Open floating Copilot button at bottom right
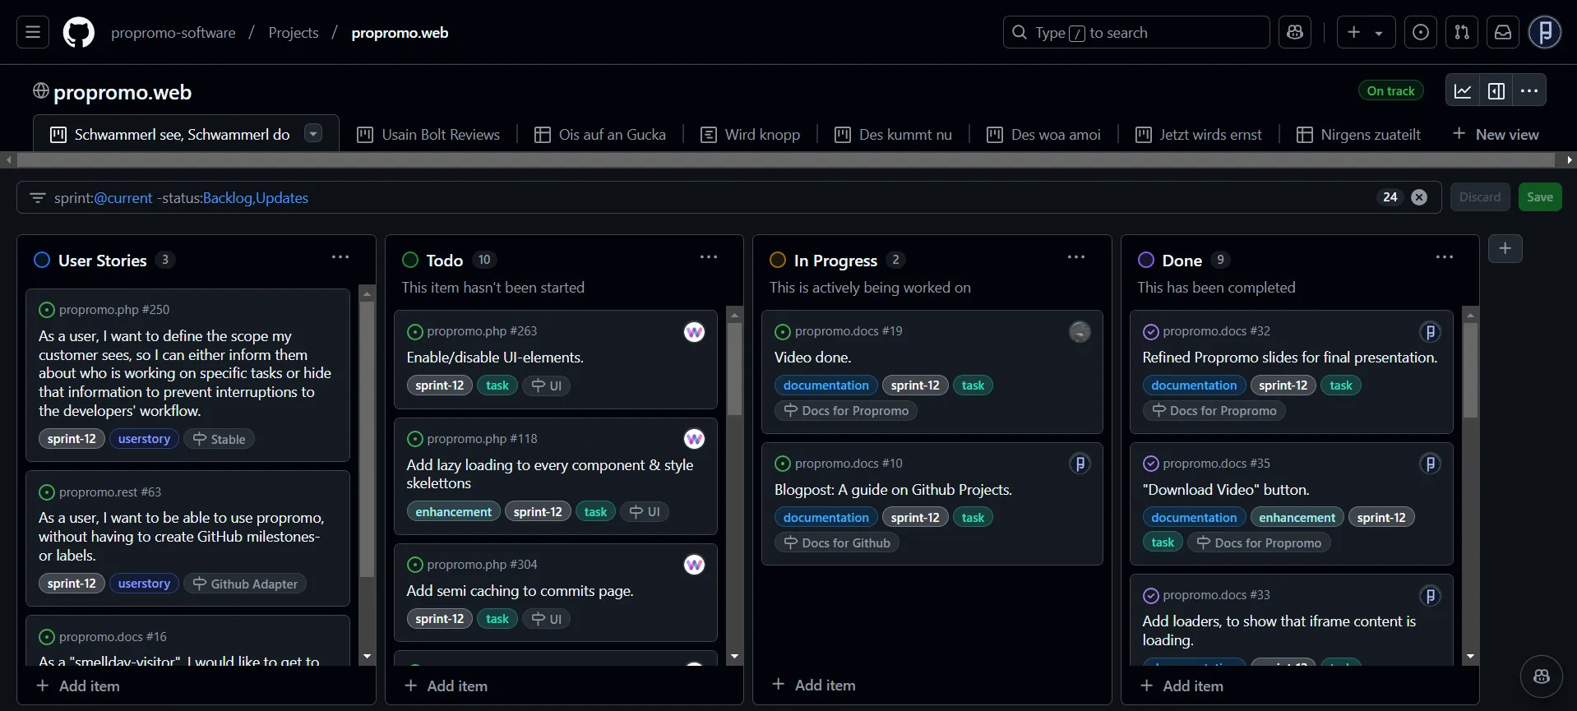This screenshot has height=711, width=1577. pos(1542,676)
